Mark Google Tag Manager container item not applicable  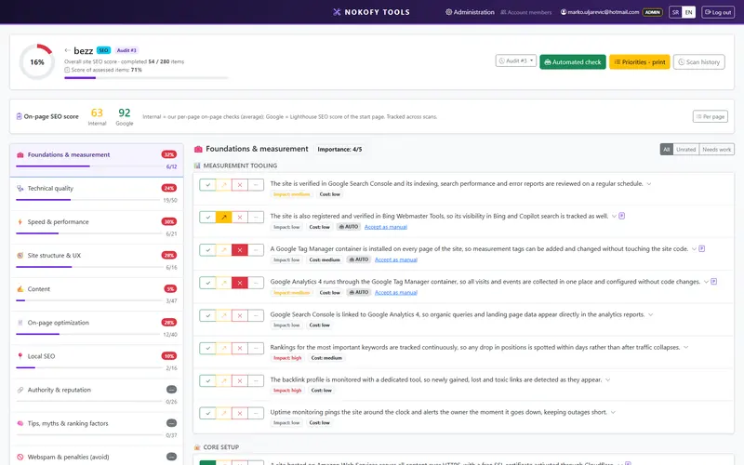click(256, 250)
